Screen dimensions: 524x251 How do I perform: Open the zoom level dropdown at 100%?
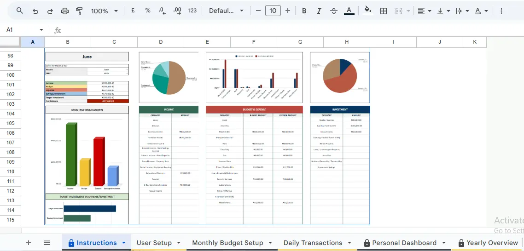point(104,11)
